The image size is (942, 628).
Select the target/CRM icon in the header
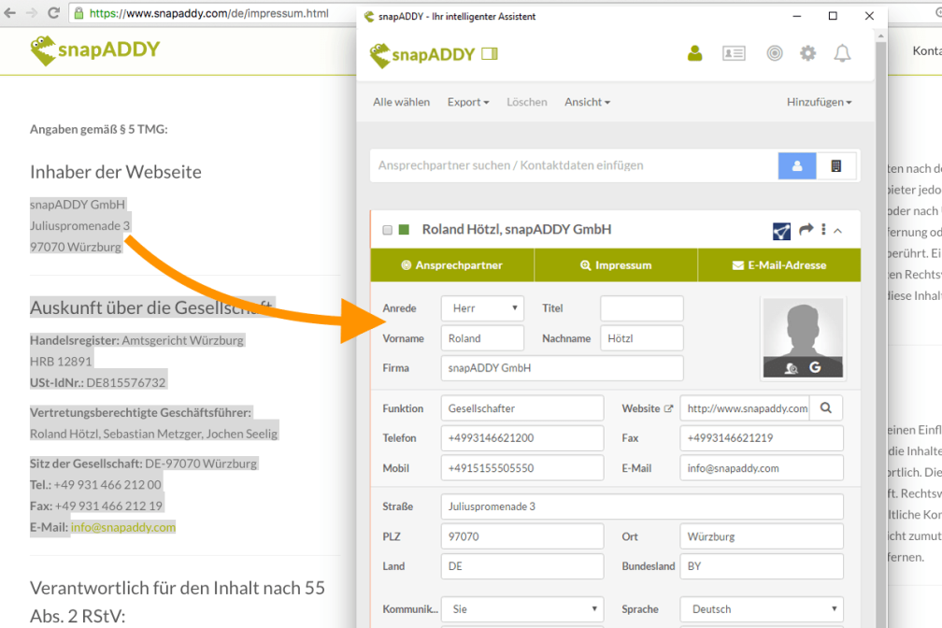pyautogui.click(x=775, y=53)
